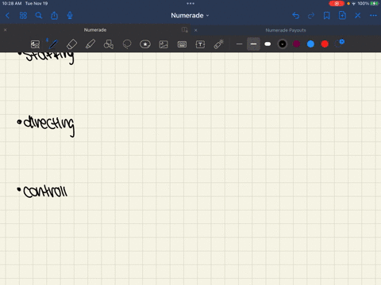The image size is (381, 285).
Task: Start audio recording with the microphone icon
Action: pyautogui.click(x=70, y=16)
